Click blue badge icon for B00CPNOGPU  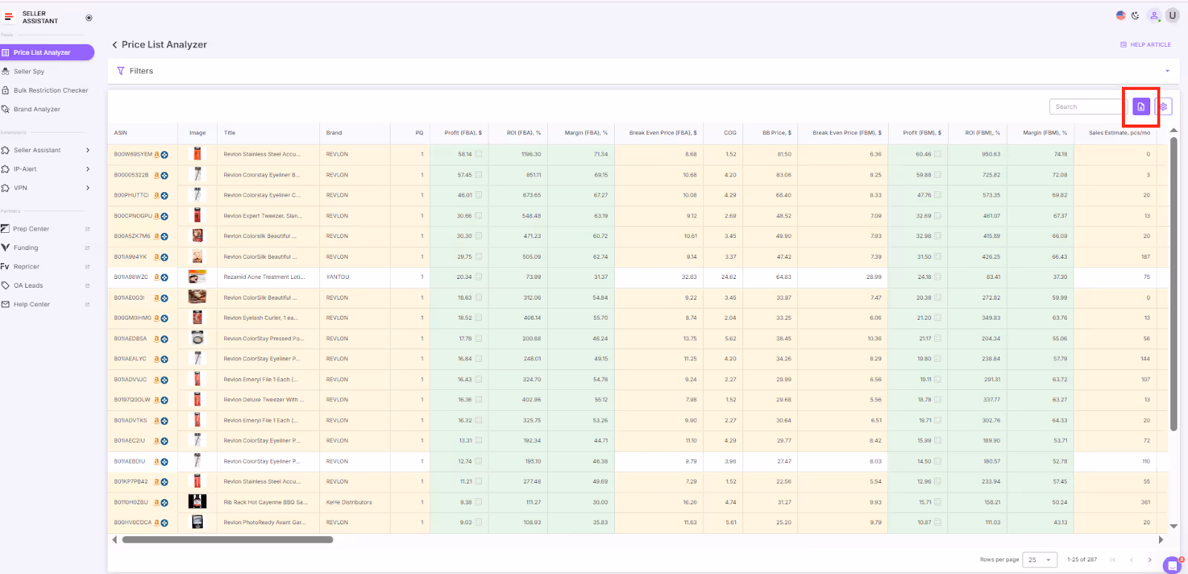coord(164,217)
